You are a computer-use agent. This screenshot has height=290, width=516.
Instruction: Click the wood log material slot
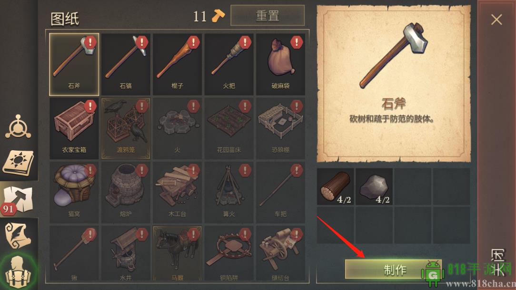click(x=335, y=187)
